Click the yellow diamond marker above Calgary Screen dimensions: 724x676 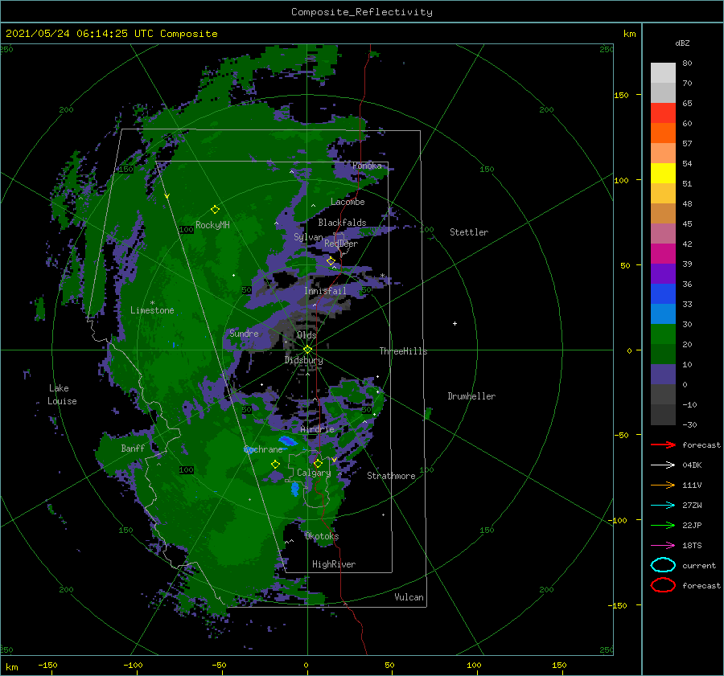pyautogui.click(x=318, y=463)
